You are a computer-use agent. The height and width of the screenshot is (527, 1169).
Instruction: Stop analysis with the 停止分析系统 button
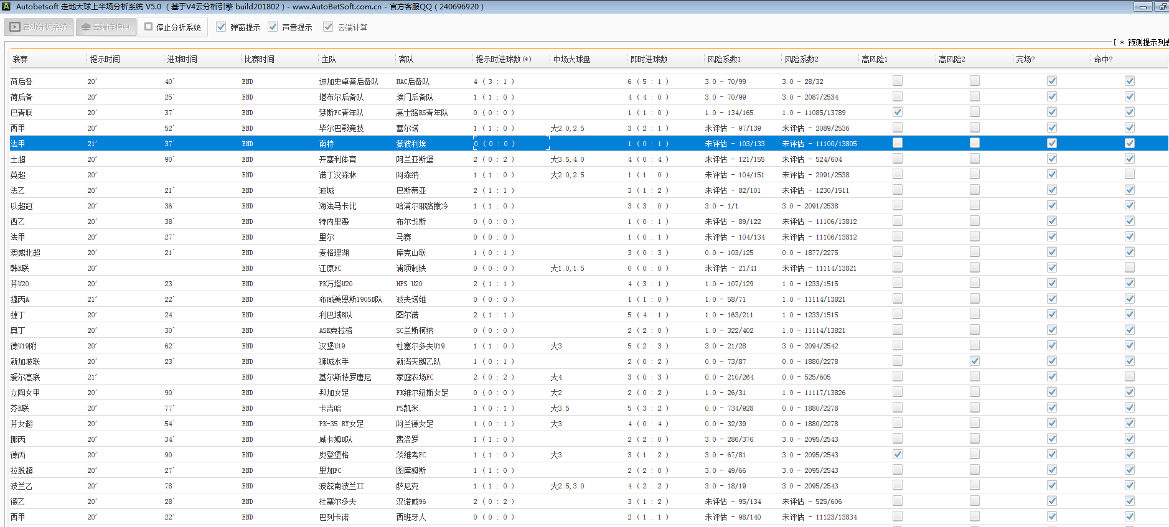tap(172, 27)
